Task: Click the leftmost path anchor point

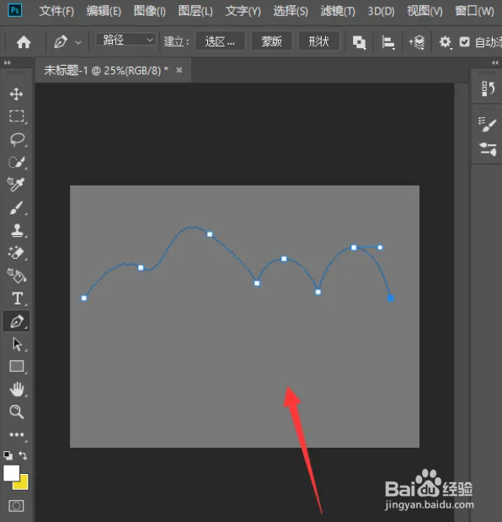Action: point(84,298)
